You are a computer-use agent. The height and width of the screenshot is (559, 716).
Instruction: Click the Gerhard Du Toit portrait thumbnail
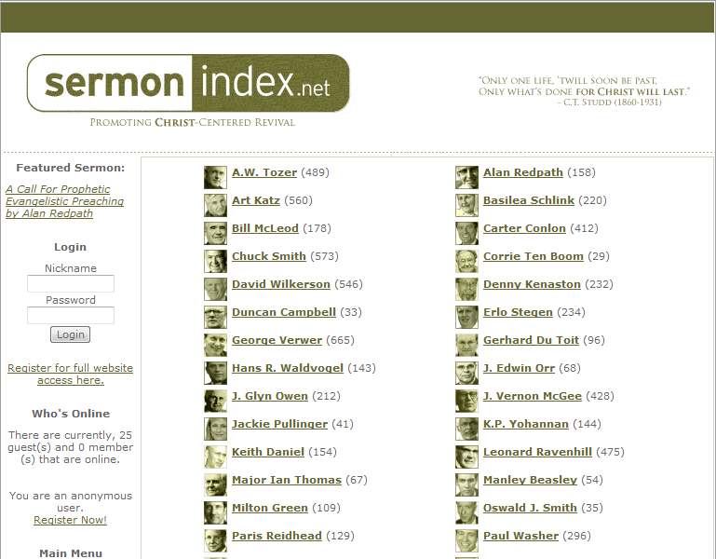466,345
